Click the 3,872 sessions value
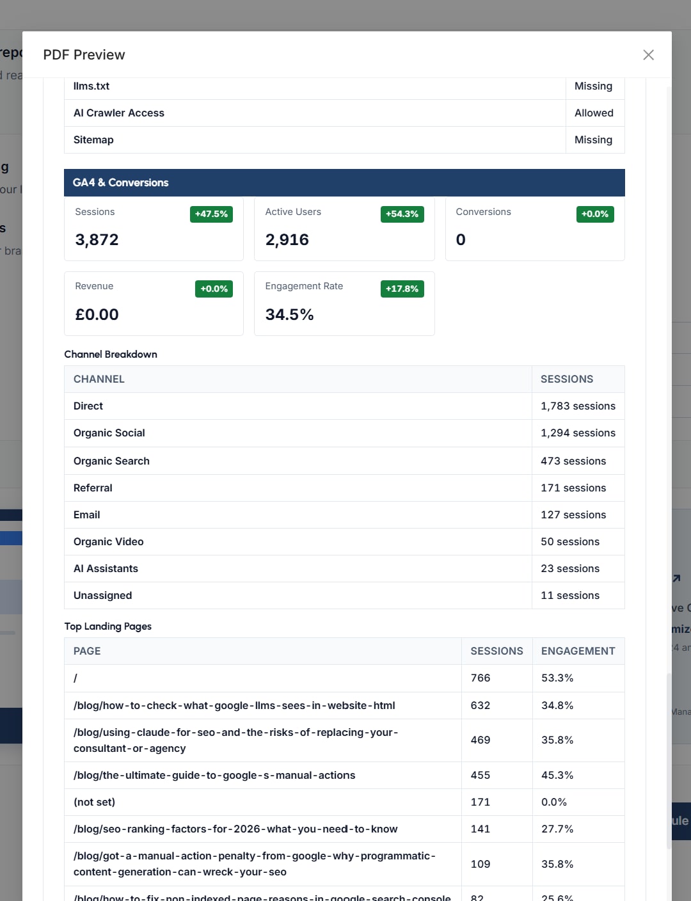The width and height of the screenshot is (691, 901). pos(97,240)
